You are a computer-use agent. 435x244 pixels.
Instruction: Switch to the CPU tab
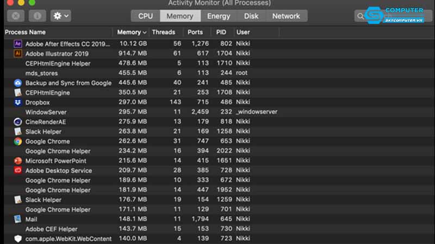(x=145, y=16)
